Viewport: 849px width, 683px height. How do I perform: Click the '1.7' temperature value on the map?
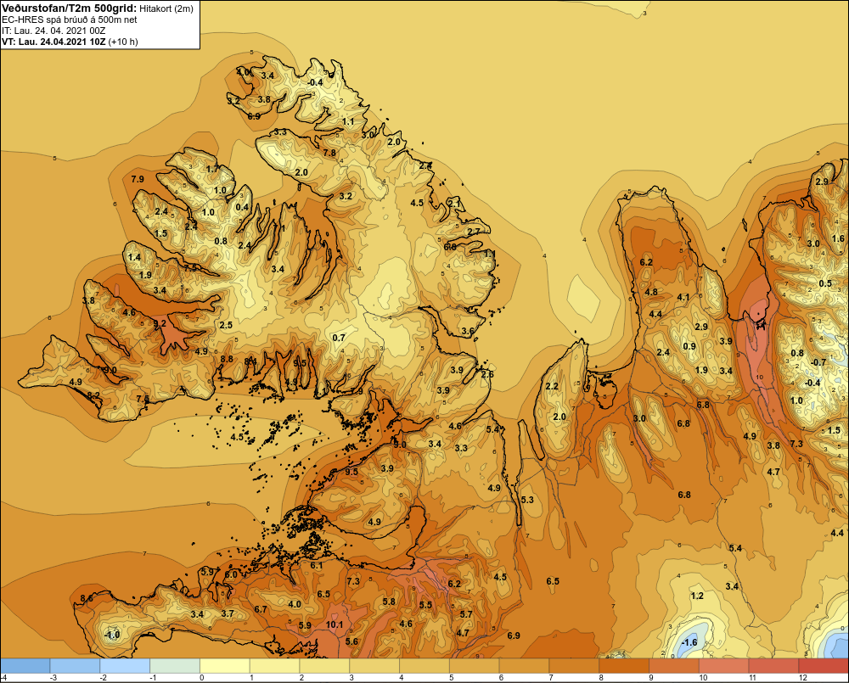[212, 169]
